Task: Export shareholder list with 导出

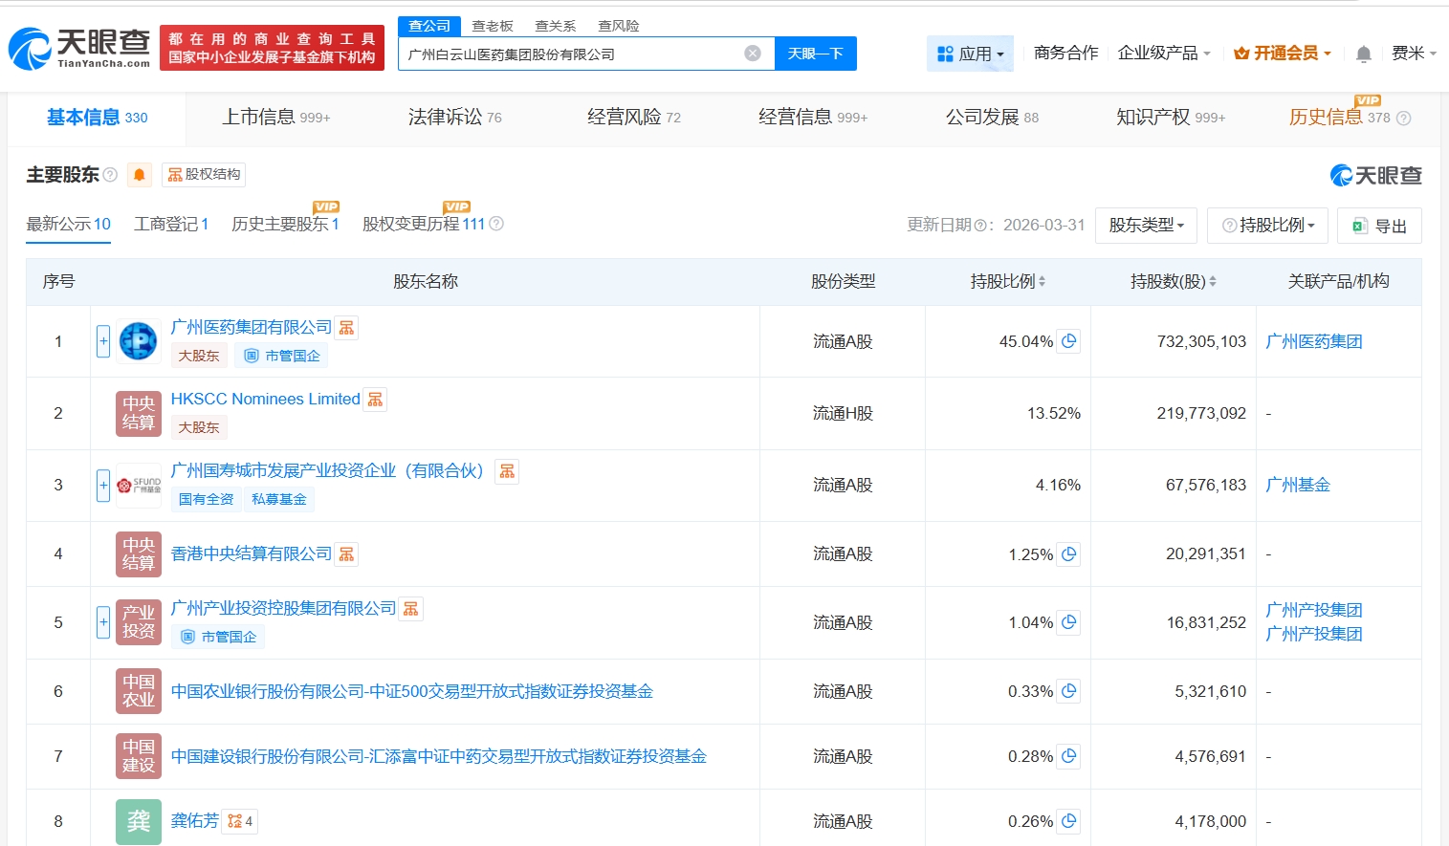Action: coord(1379,226)
